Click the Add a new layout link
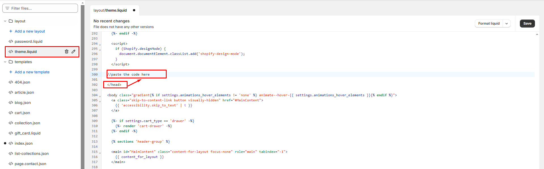The height and width of the screenshot is (169, 544). tap(30, 31)
